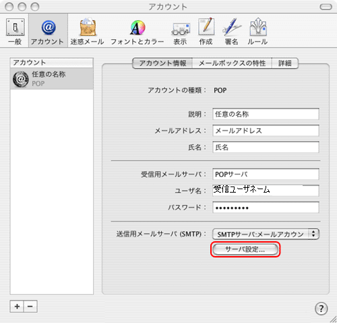337x323 pixels.
Task: Click the メールアドレス input field
Action: pyautogui.click(x=266, y=130)
